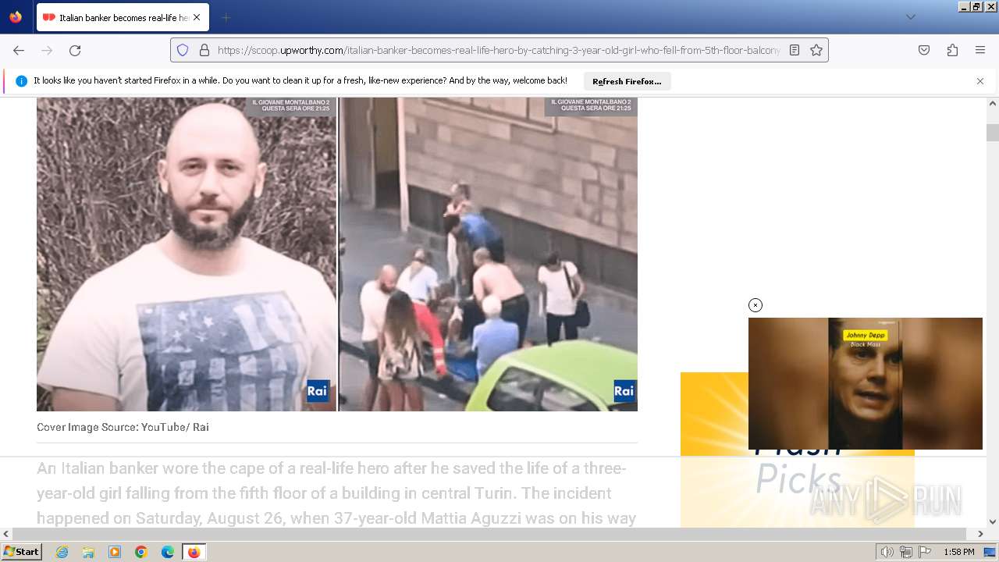Open File Explorer folder from taskbar
Screen dimensions: 999x562
[88, 552]
